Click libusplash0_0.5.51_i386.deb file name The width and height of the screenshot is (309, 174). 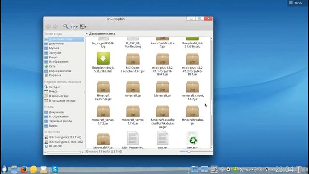(193, 45)
